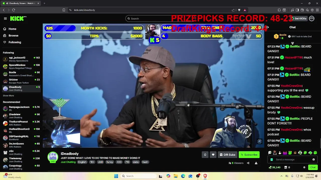Open the chat shop icon
321x180 pixels.
(287, 167)
